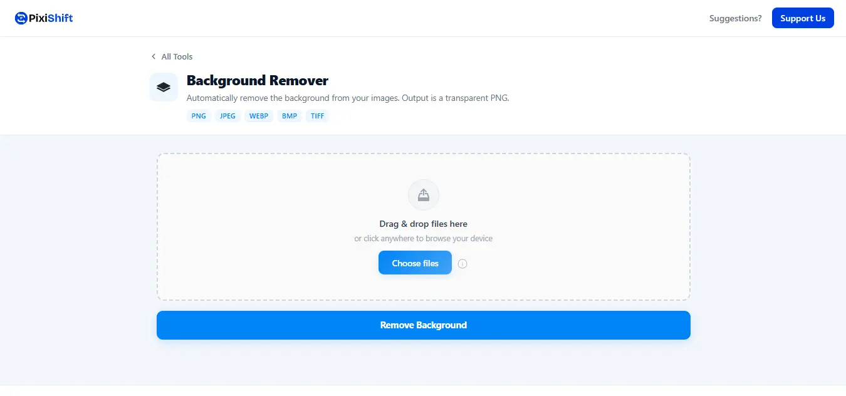846x396 pixels.
Task: Click the PixiShift wordmark text
Action: [x=51, y=18]
